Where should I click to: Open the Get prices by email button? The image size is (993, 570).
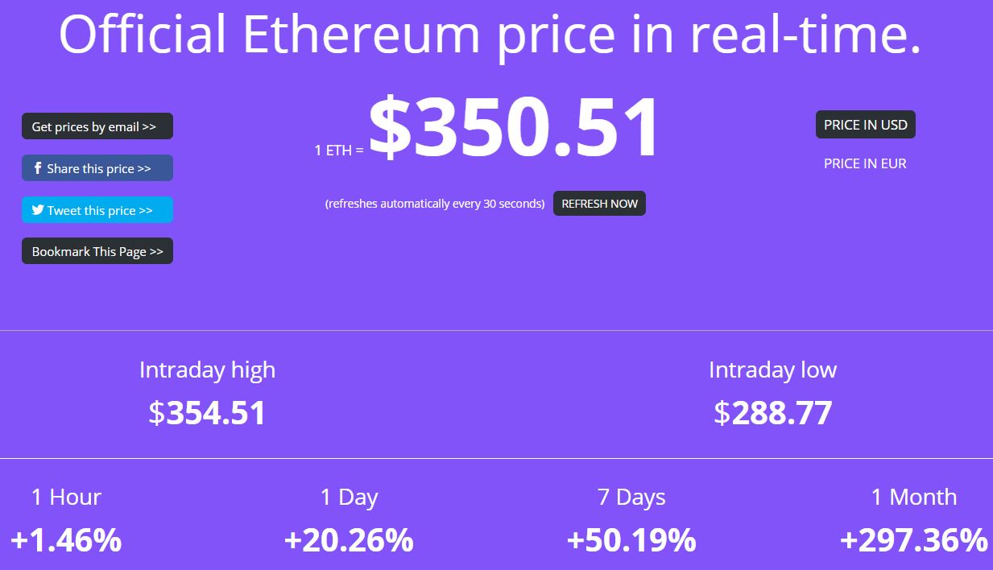click(97, 126)
